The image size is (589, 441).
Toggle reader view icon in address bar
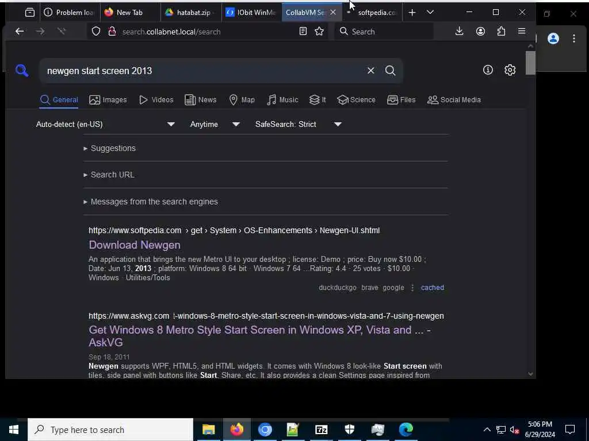303,32
